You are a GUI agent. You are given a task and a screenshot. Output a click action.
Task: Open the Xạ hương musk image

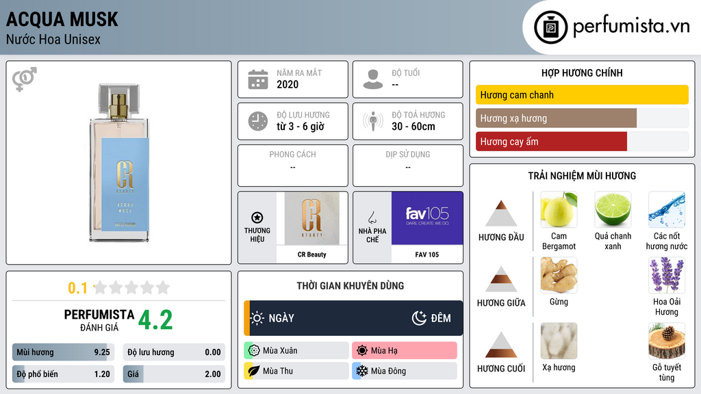(x=559, y=341)
